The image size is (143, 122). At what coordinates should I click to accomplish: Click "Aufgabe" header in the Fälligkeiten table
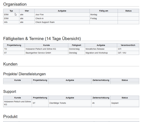[101, 45]
